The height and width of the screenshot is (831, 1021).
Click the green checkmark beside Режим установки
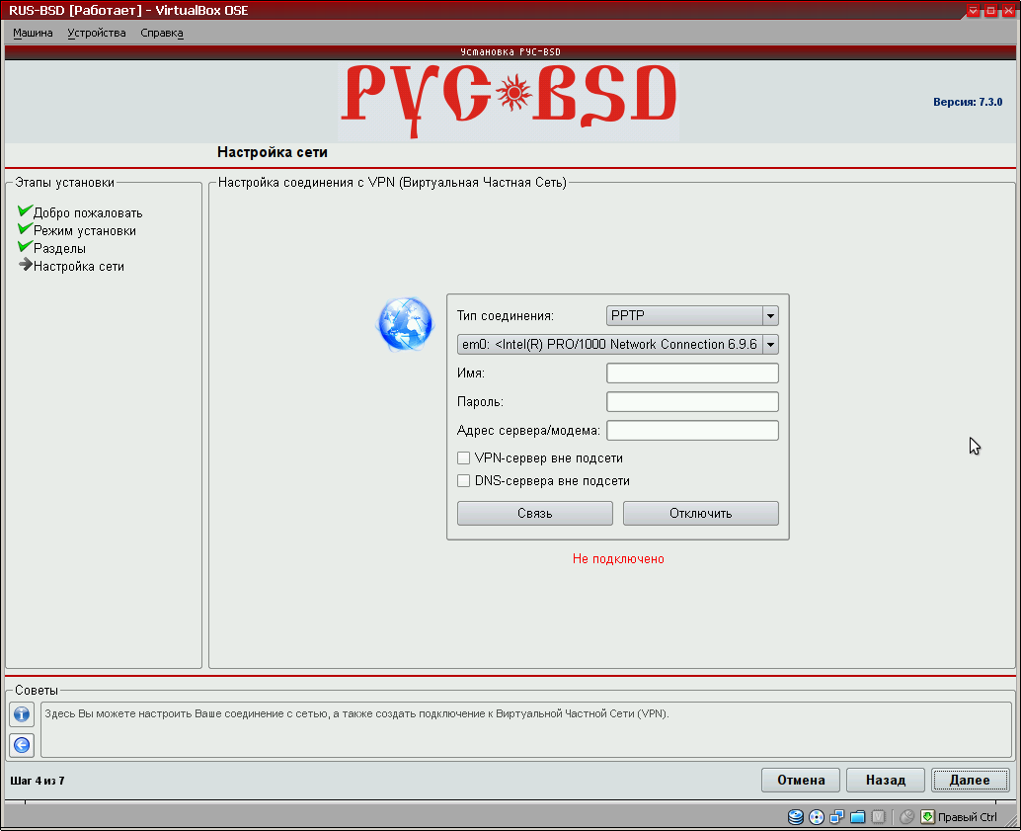[25, 228]
